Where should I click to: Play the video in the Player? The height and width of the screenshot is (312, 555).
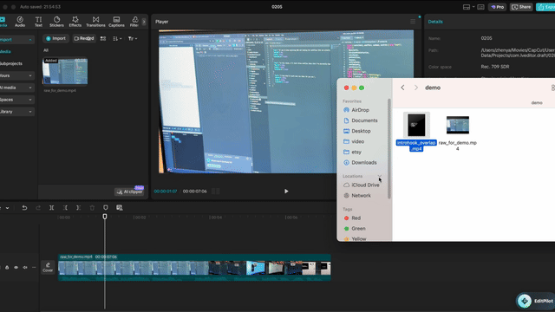286,192
